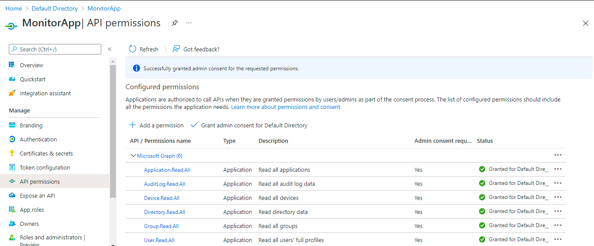
Task: Click Grant admin consent for Default Directory text
Action: 254,125
